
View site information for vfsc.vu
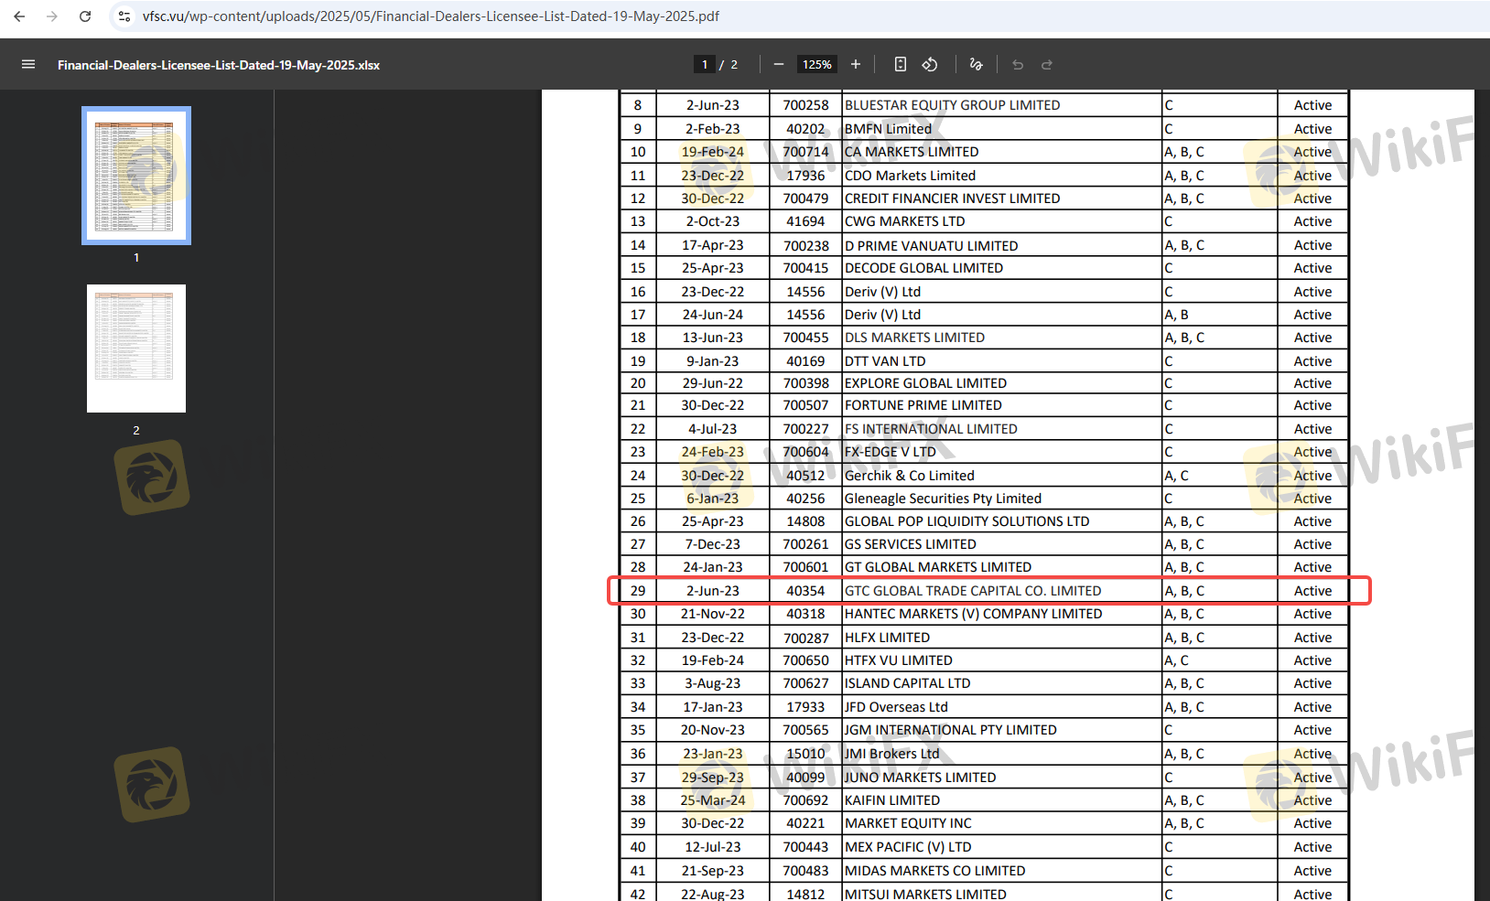click(124, 16)
